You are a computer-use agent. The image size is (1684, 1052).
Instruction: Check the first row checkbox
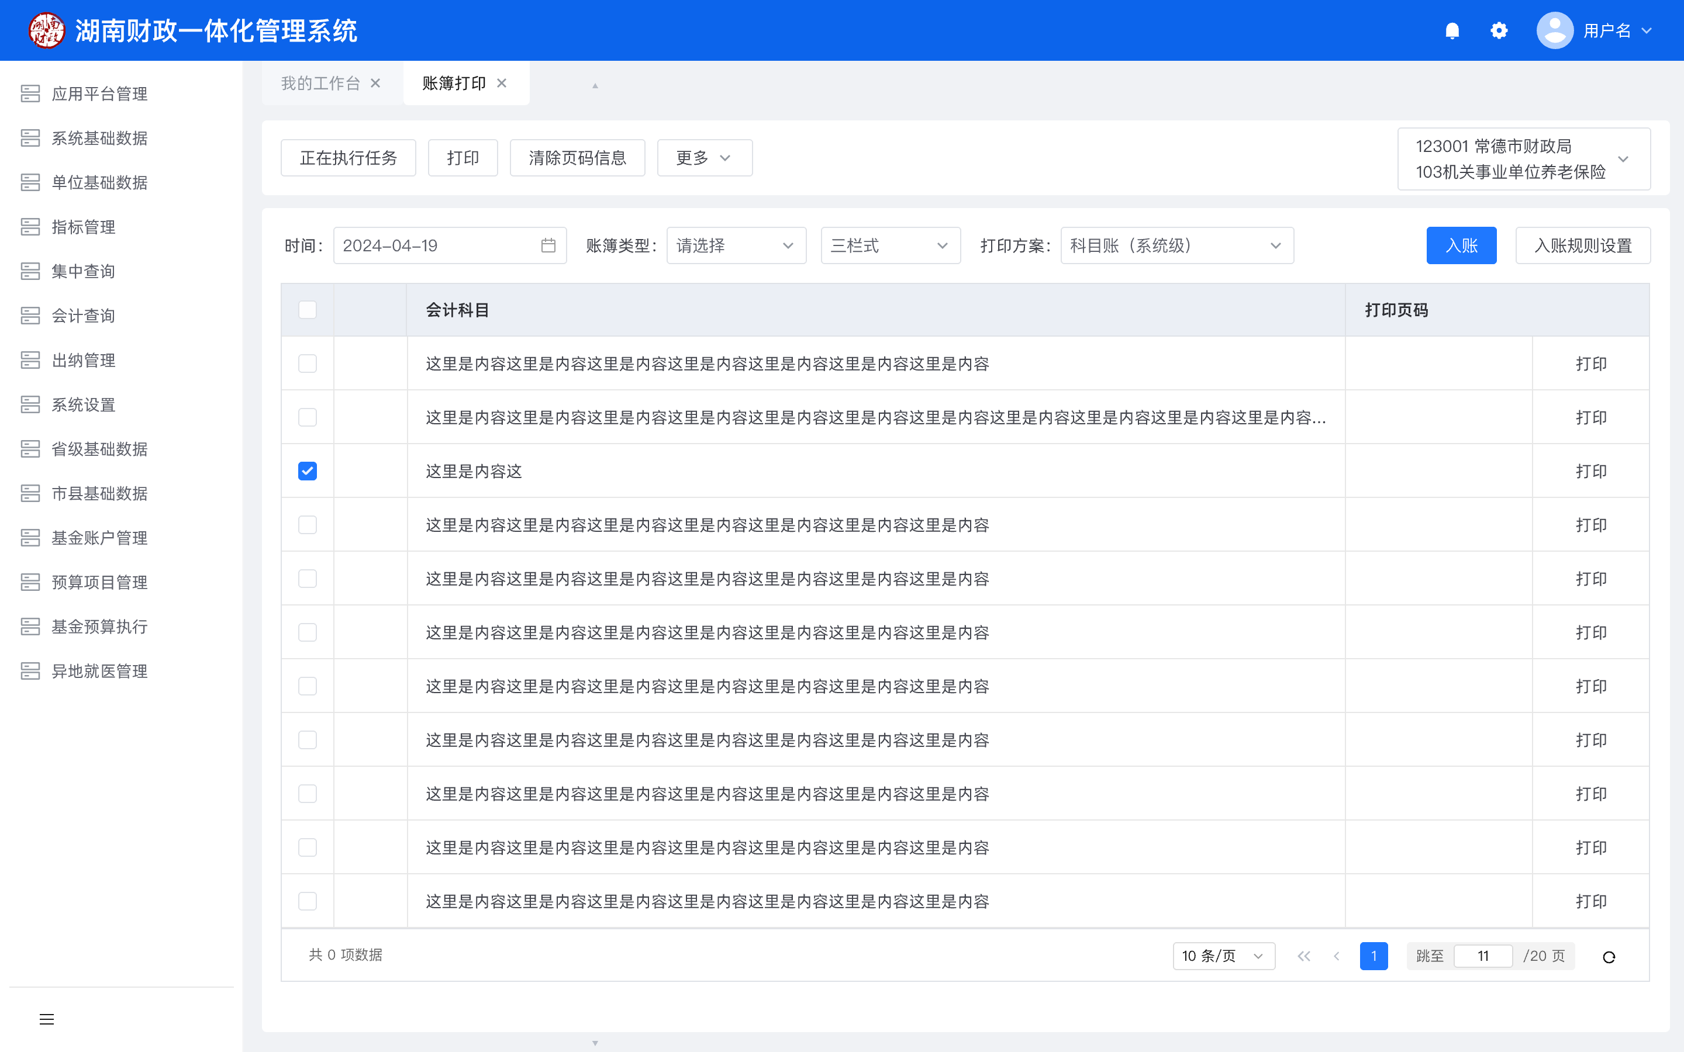point(307,364)
